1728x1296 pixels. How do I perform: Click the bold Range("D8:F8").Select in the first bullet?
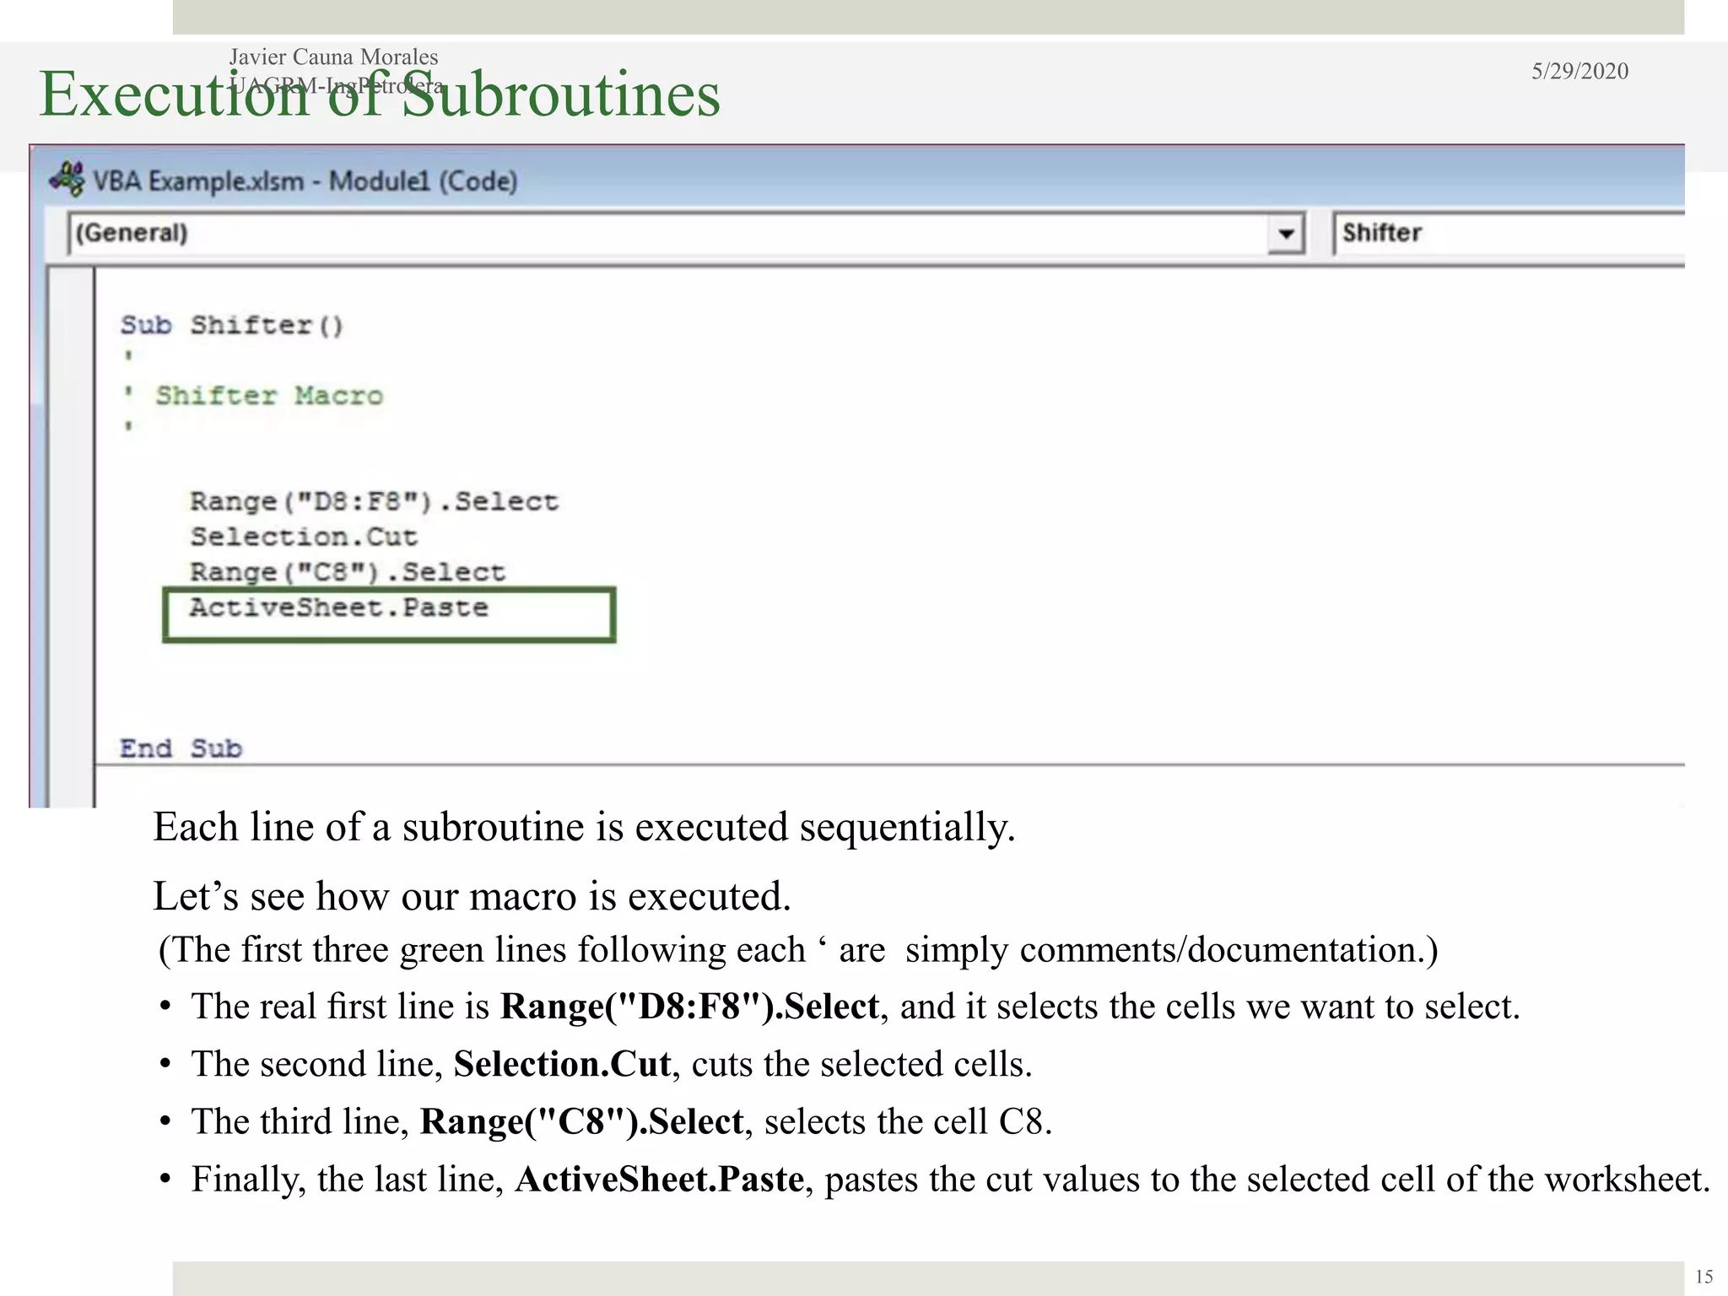pos(689,1007)
